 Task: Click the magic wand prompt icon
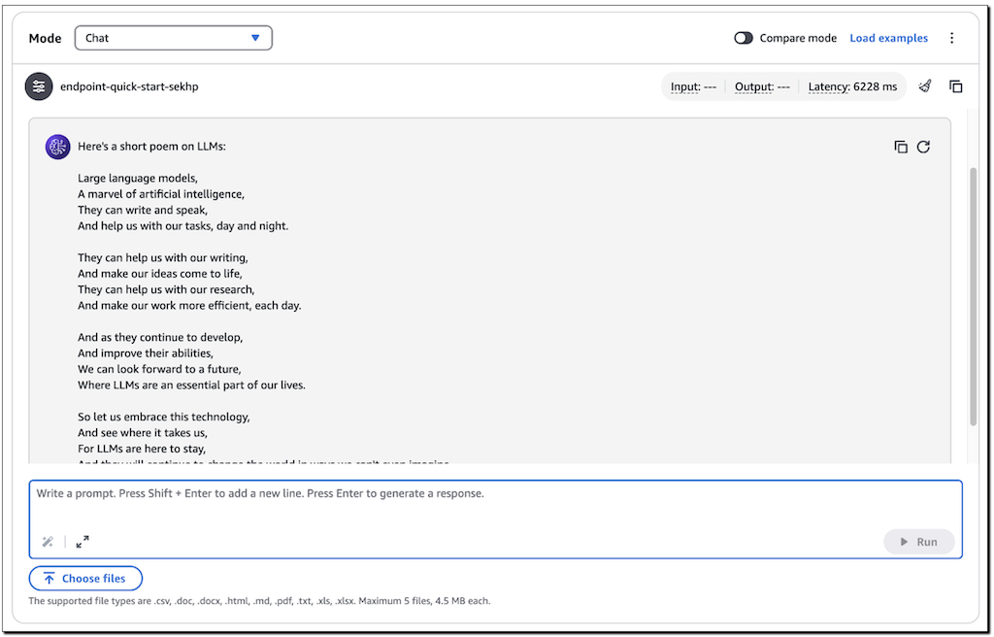point(47,542)
